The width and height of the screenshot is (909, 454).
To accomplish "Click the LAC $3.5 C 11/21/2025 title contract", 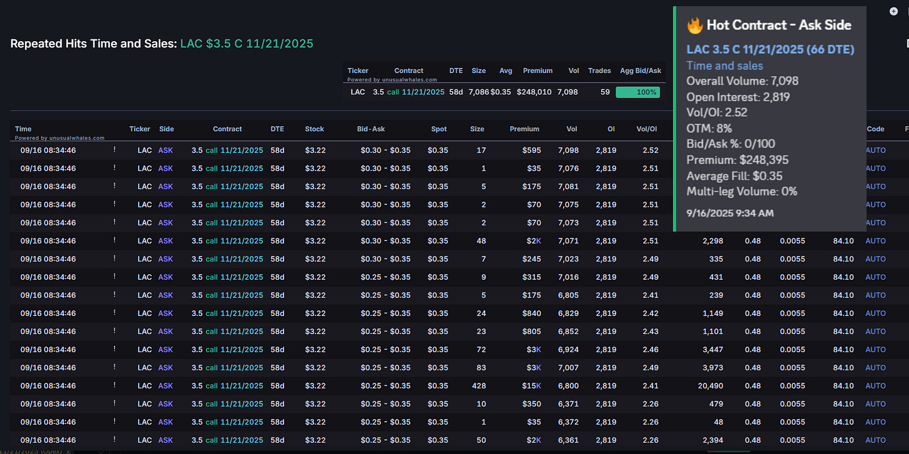I will (x=247, y=44).
